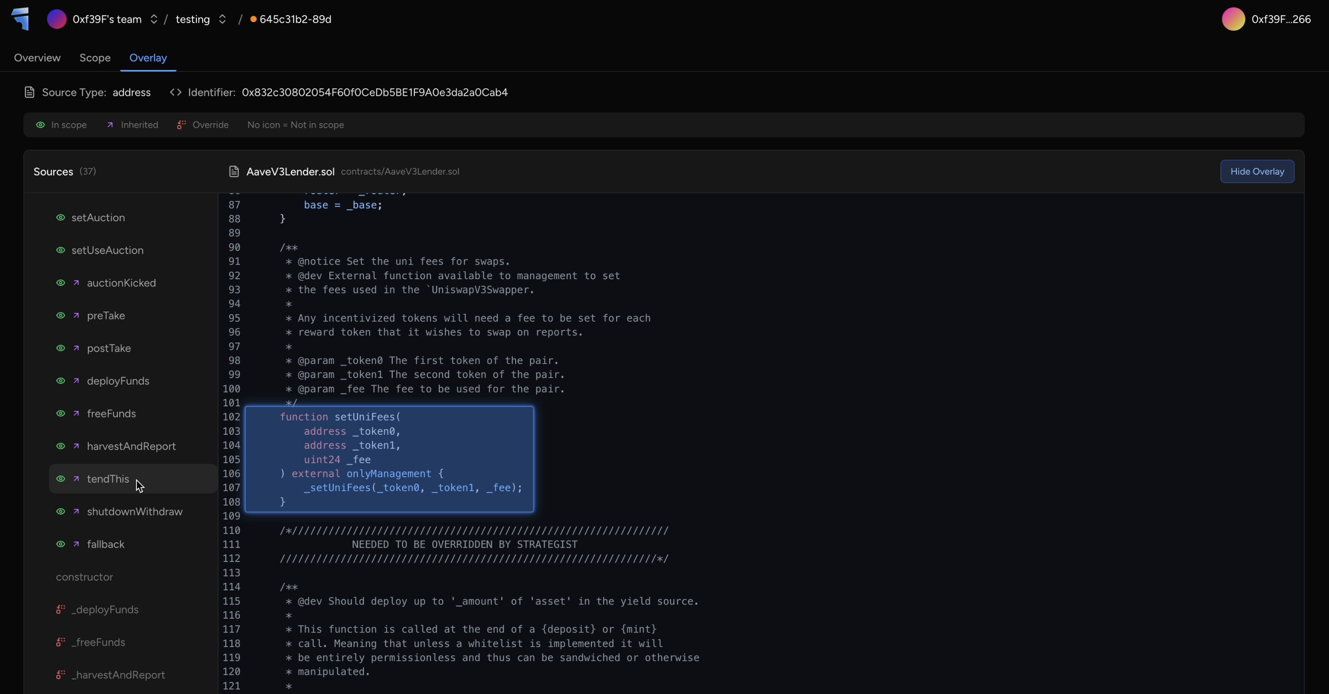Toggle the in-scope eye for fallback
The height and width of the screenshot is (694, 1329).
click(x=60, y=544)
